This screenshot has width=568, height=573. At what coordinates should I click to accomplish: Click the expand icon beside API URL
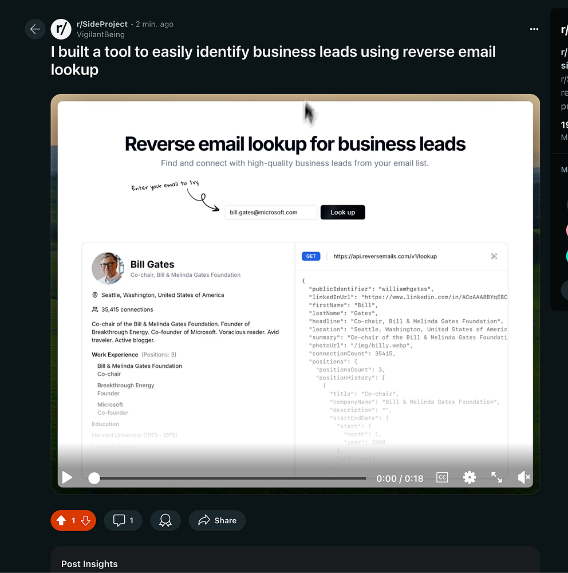click(x=494, y=256)
